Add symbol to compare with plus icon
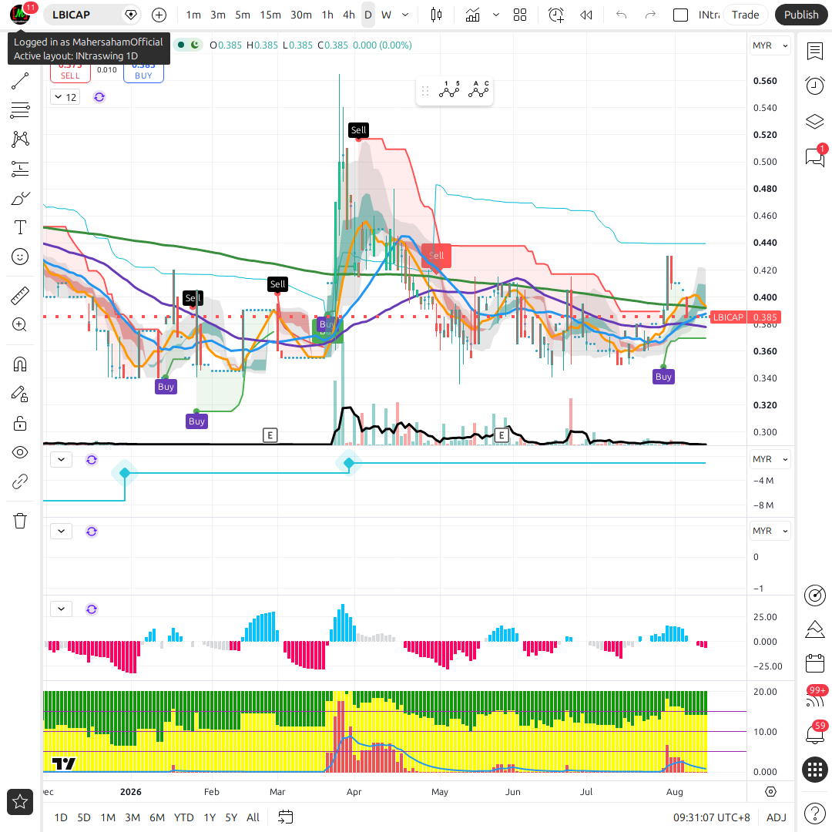This screenshot has height=832, width=832. [x=159, y=15]
